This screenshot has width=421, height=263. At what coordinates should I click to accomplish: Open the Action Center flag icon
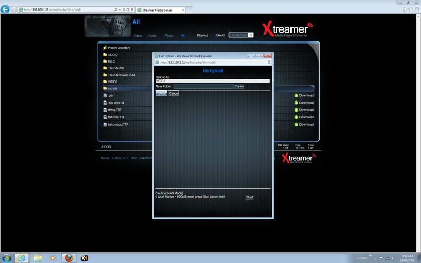(x=381, y=258)
